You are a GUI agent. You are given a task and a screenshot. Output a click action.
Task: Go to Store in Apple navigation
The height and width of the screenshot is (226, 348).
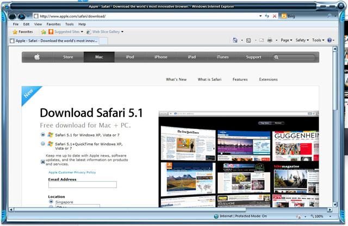coord(68,57)
